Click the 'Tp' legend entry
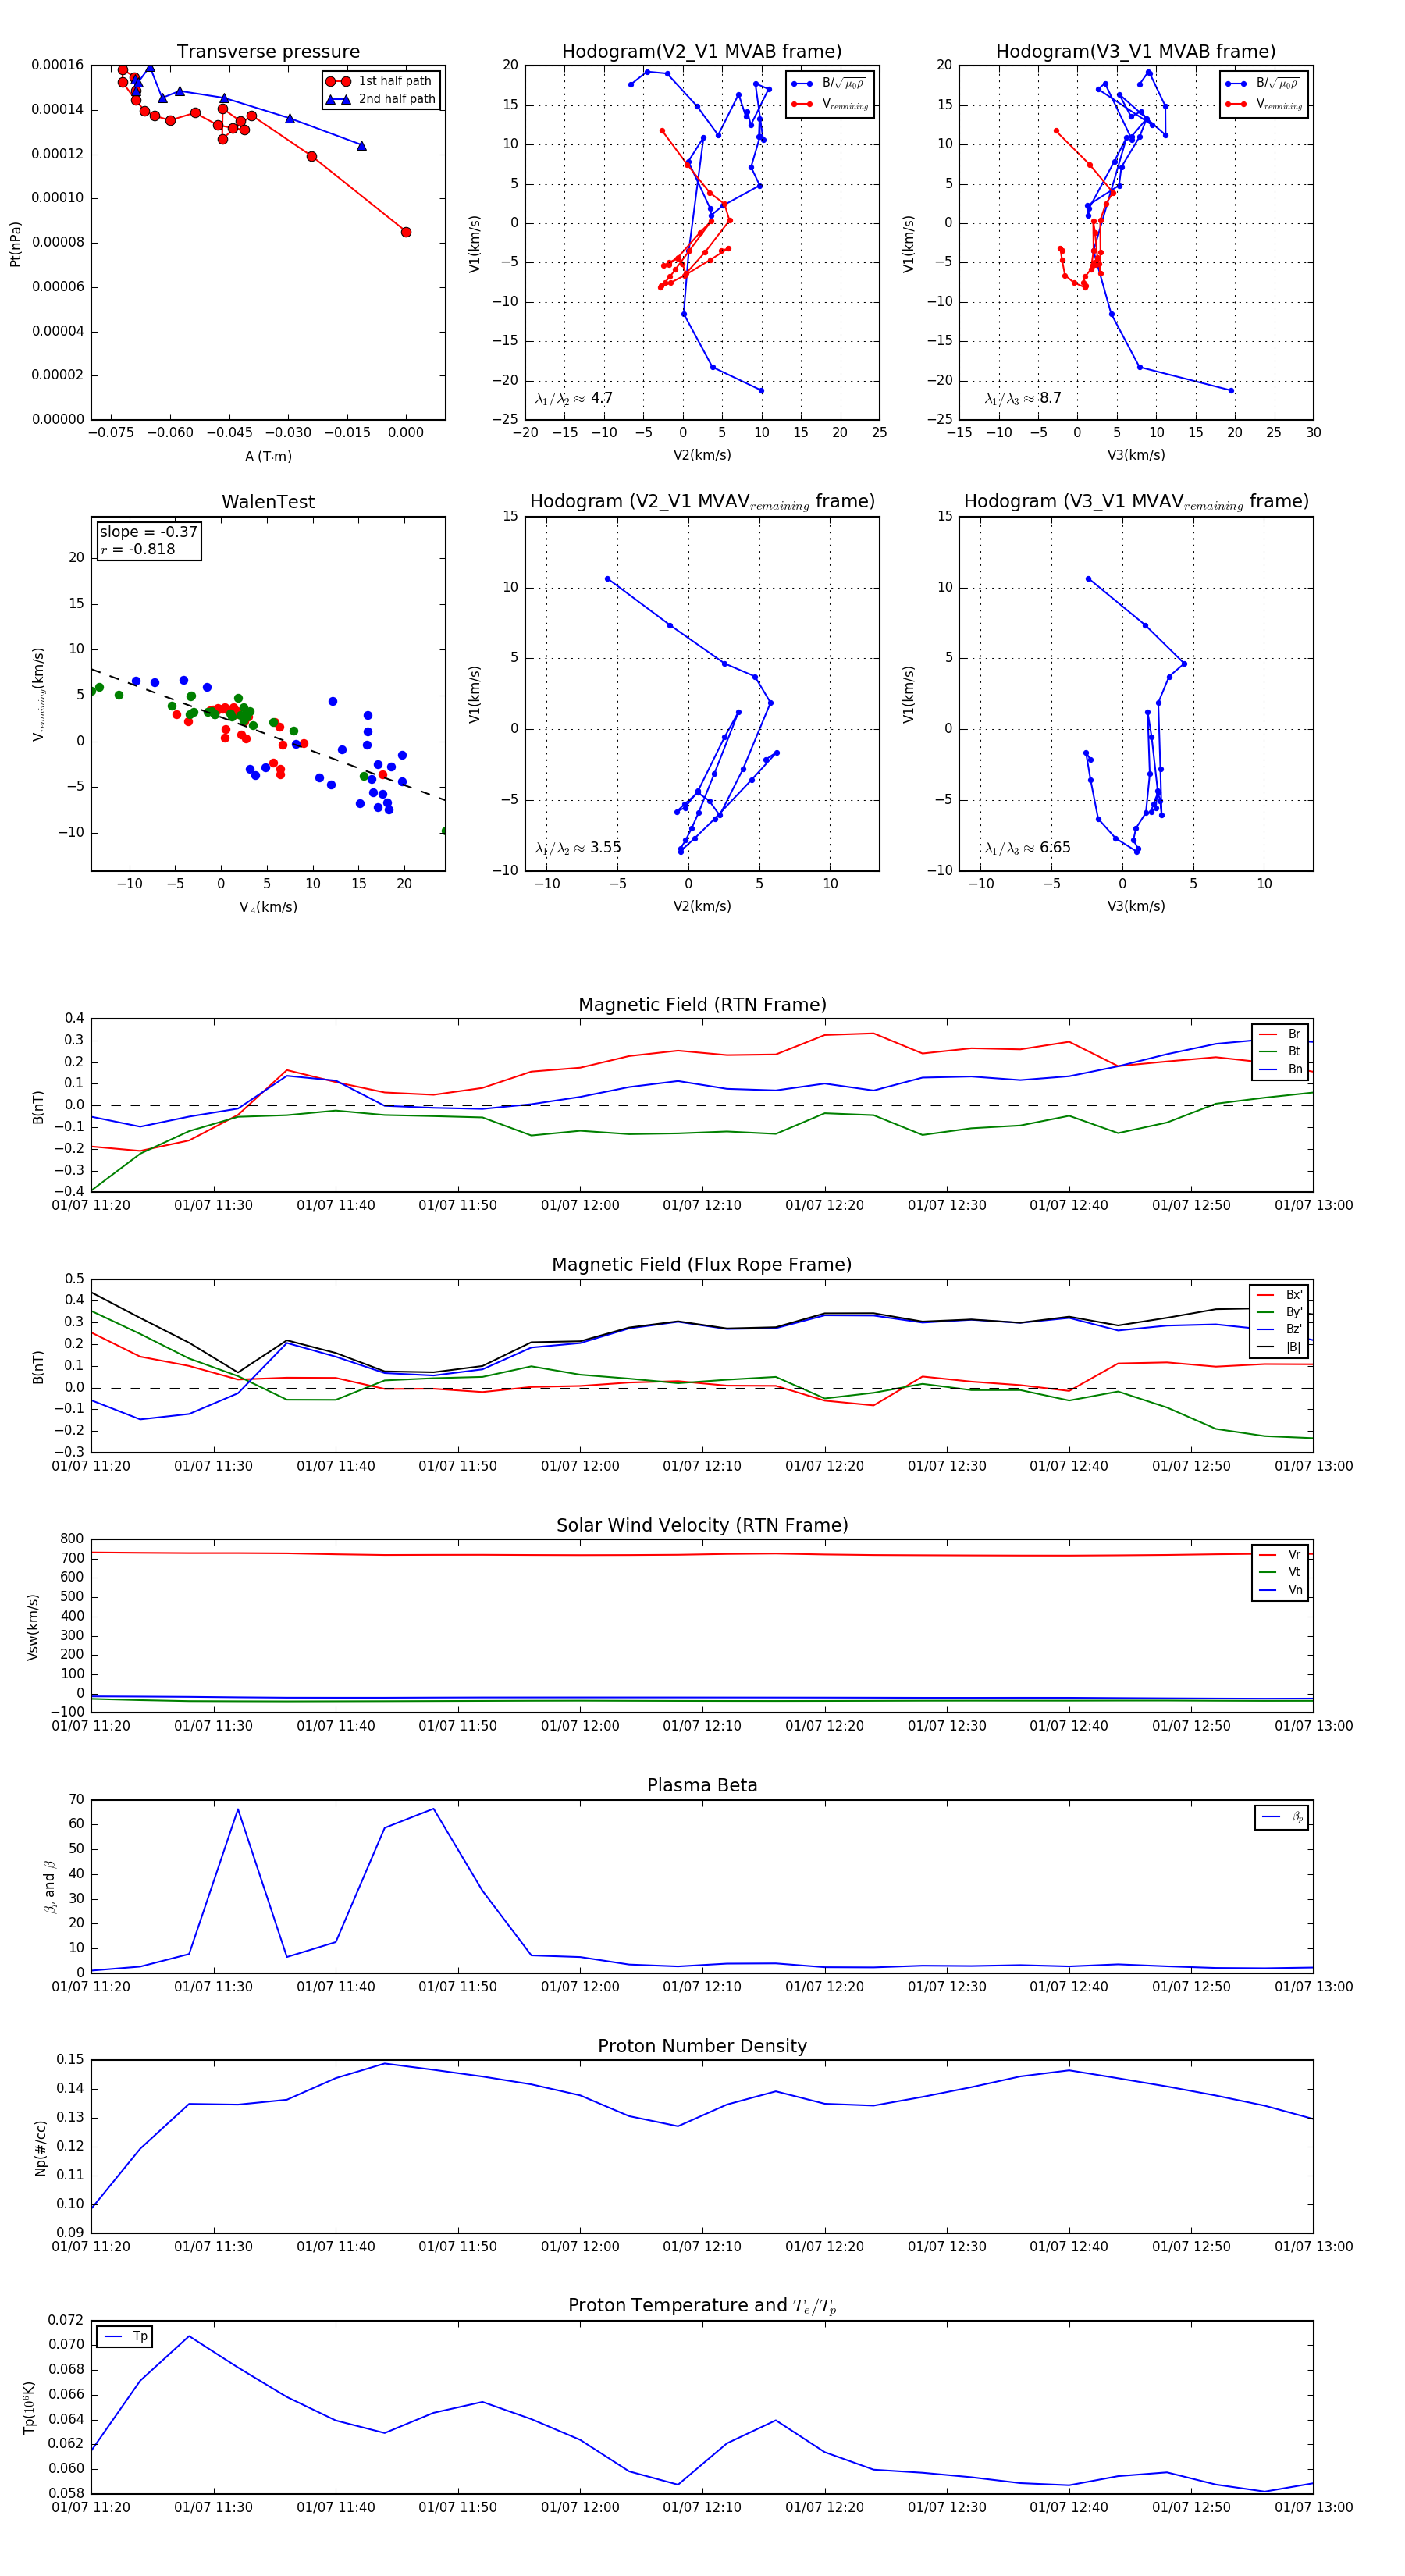Screen dimensions: 1405x2576 tap(126, 2336)
